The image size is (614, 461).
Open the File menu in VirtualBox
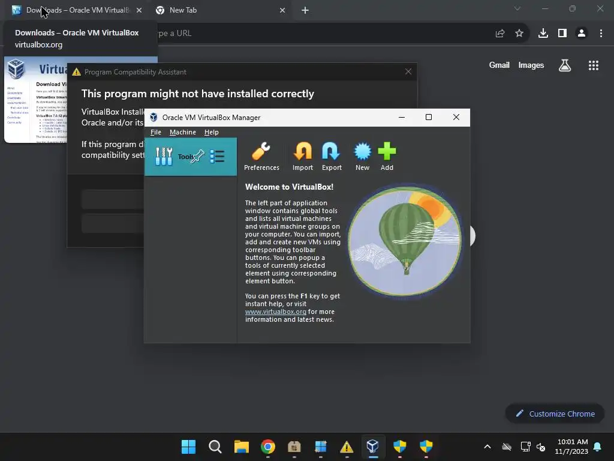click(x=155, y=132)
